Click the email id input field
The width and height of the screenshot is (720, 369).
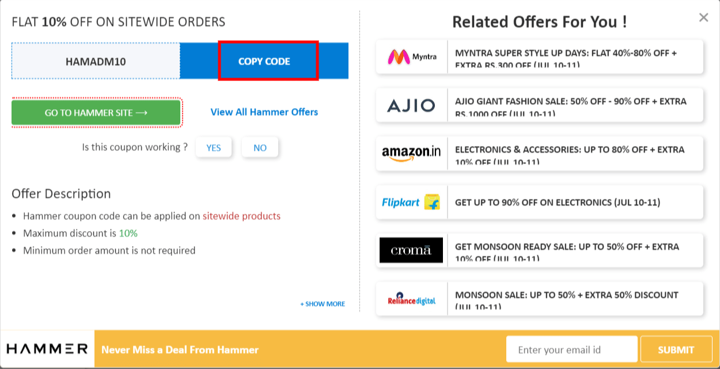click(571, 349)
